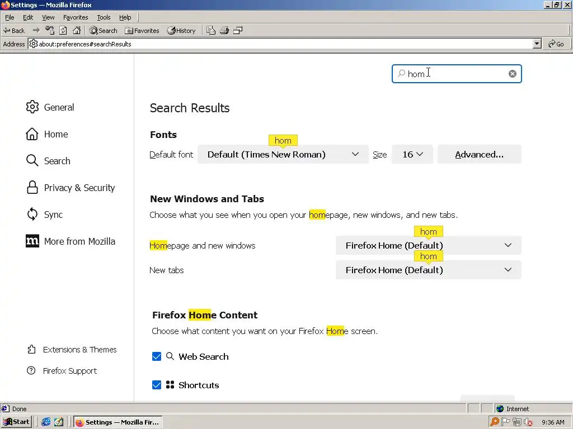This screenshot has height=429, width=573.
Task: Select the Sync arrows icon in sidebar
Action: [32, 214]
